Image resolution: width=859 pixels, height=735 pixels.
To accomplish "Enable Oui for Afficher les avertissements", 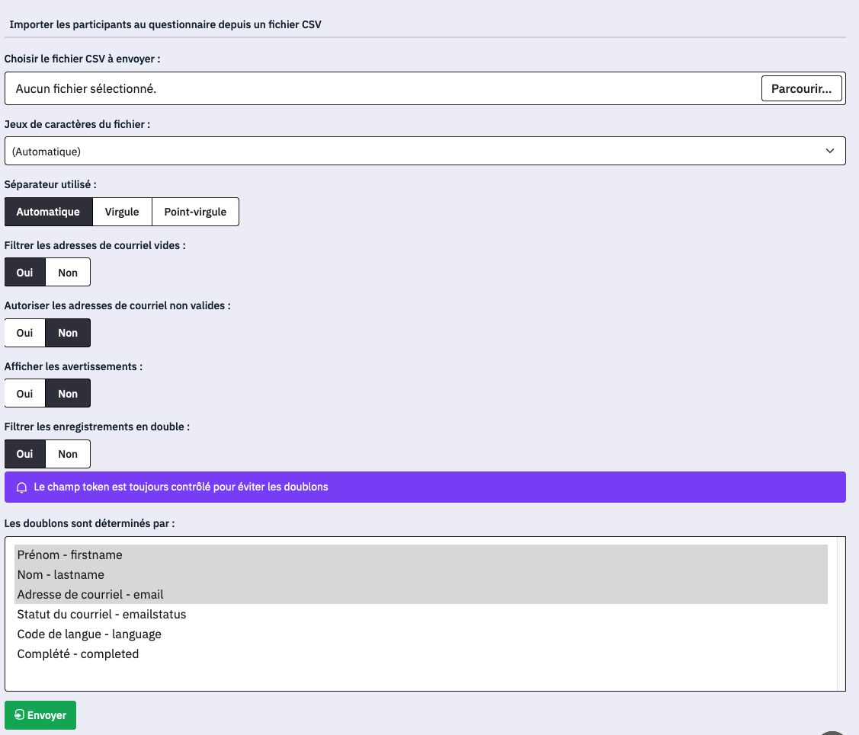I will point(24,394).
